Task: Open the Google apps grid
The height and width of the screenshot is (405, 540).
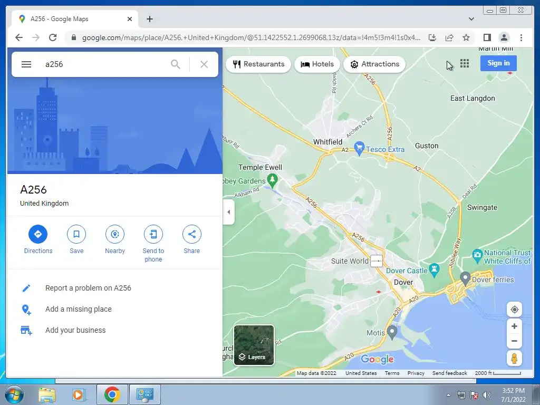Action: coord(465,63)
